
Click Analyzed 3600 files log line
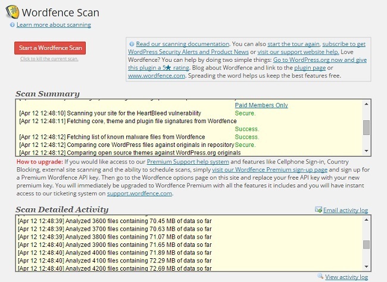[115, 221]
